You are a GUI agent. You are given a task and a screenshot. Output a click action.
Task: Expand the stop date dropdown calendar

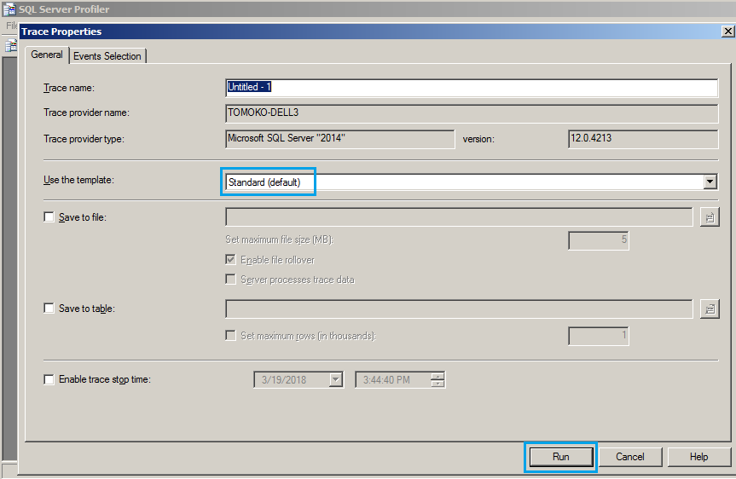click(x=335, y=380)
